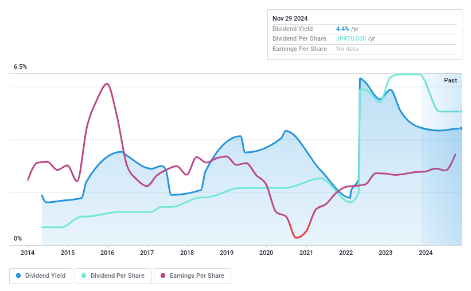Viewport: 471px width, 291px height.
Task: Click the 2018 year tick label
Action: [x=187, y=253]
